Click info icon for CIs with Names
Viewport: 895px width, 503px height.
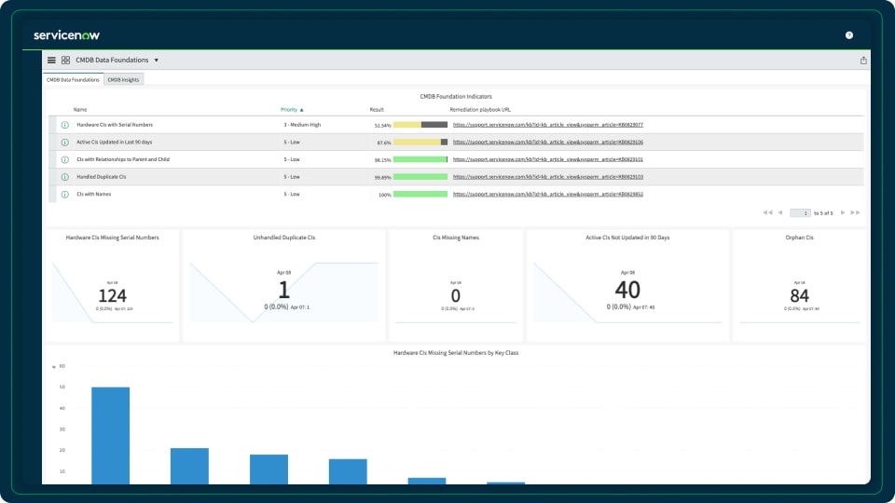point(65,195)
